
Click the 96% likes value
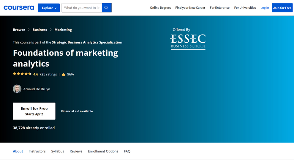pyautogui.click(x=70, y=74)
